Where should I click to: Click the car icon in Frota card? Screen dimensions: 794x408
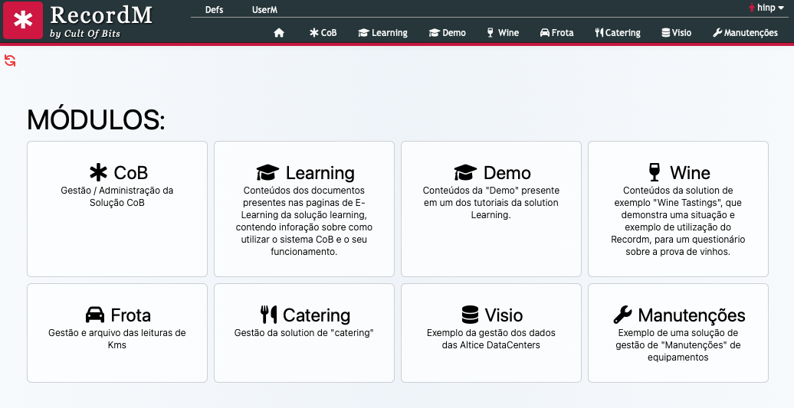pyautogui.click(x=95, y=315)
